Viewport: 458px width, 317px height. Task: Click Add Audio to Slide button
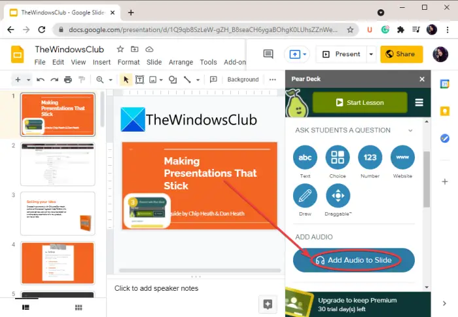(x=354, y=260)
